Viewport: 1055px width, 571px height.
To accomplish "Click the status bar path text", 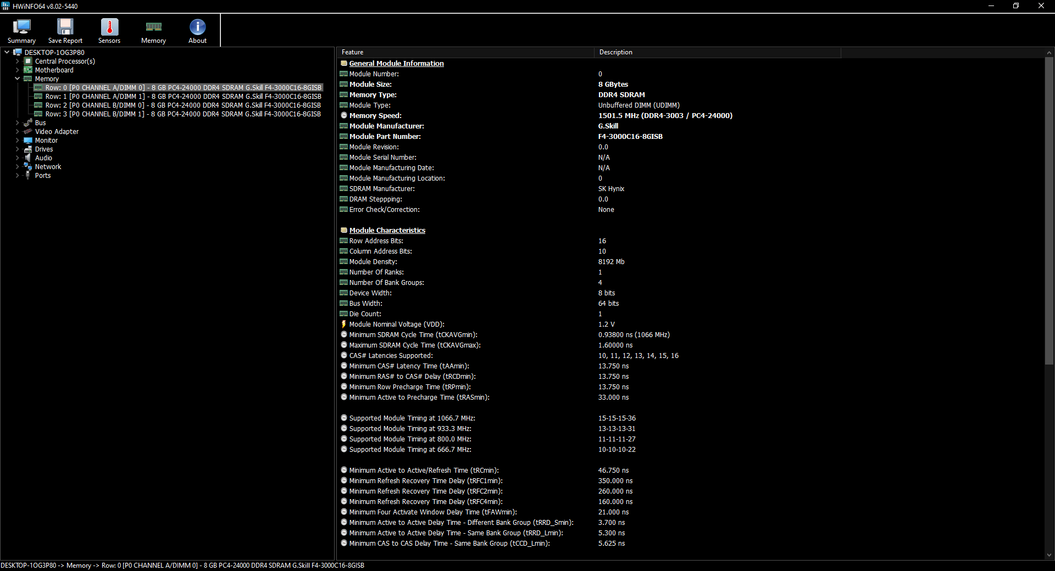I will [182, 565].
